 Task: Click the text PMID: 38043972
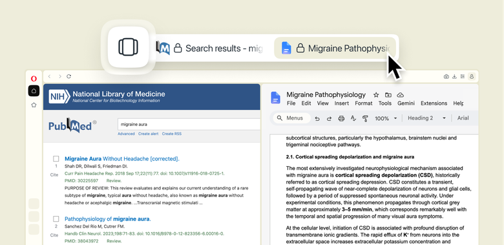[81, 241]
